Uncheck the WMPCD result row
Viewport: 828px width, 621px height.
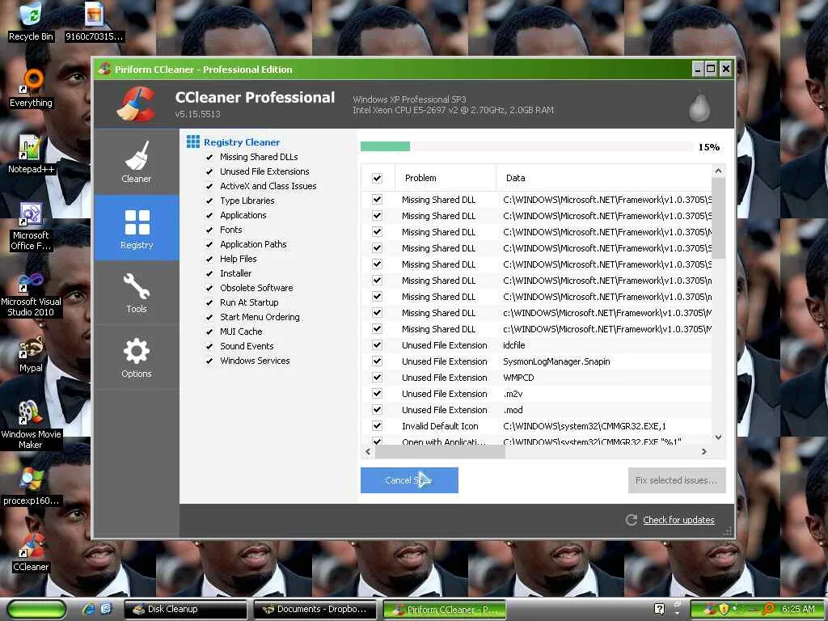coord(377,377)
